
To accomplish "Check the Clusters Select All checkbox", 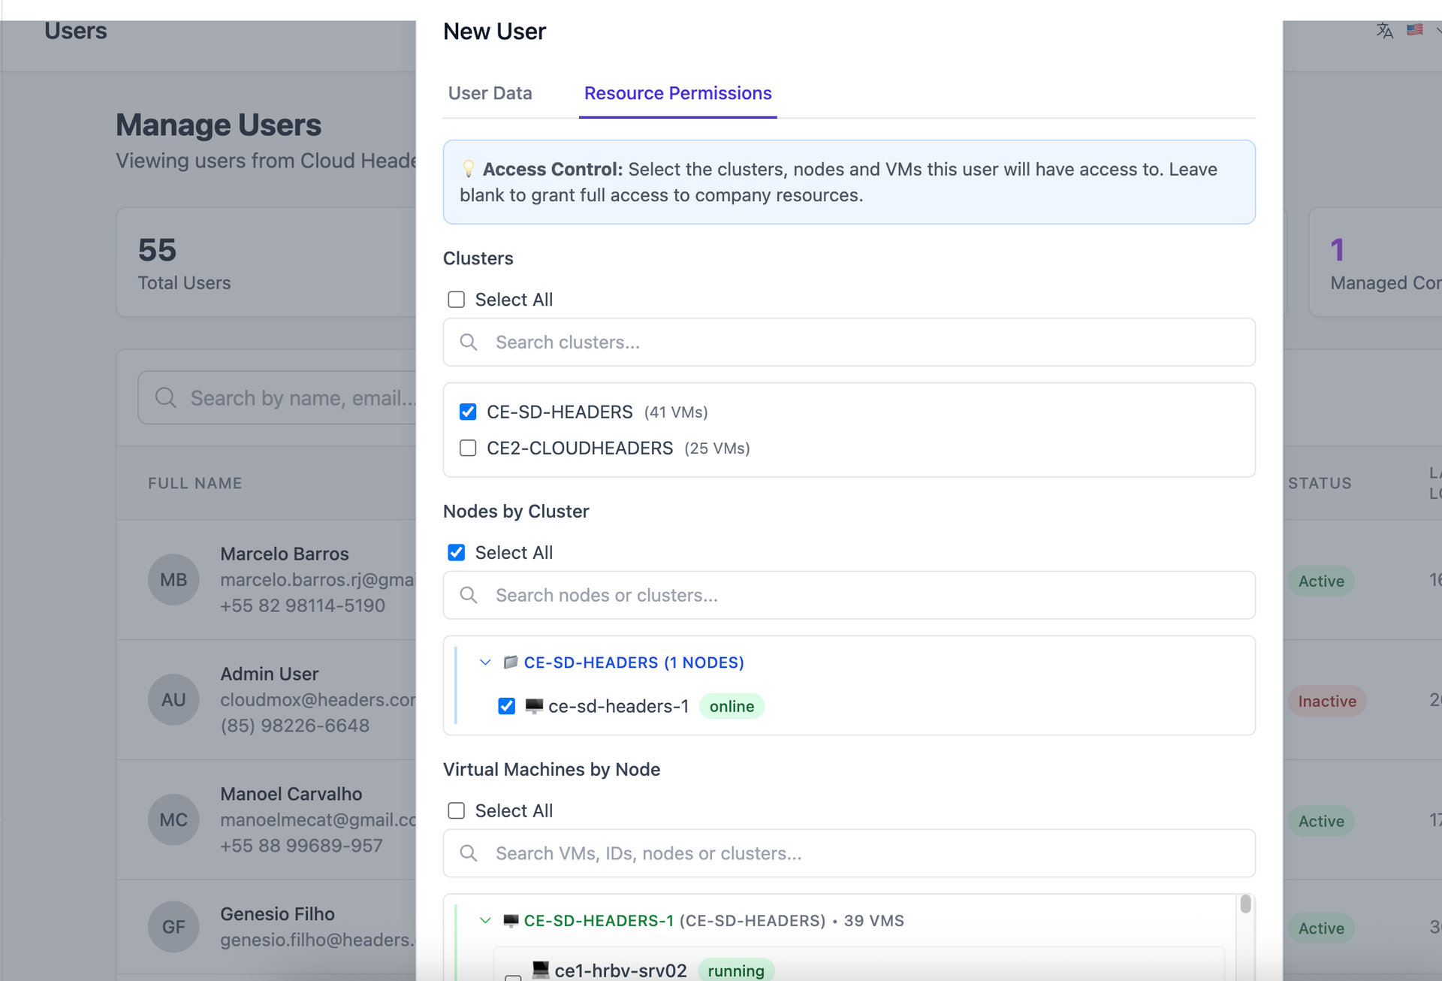I will pyautogui.click(x=456, y=300).
